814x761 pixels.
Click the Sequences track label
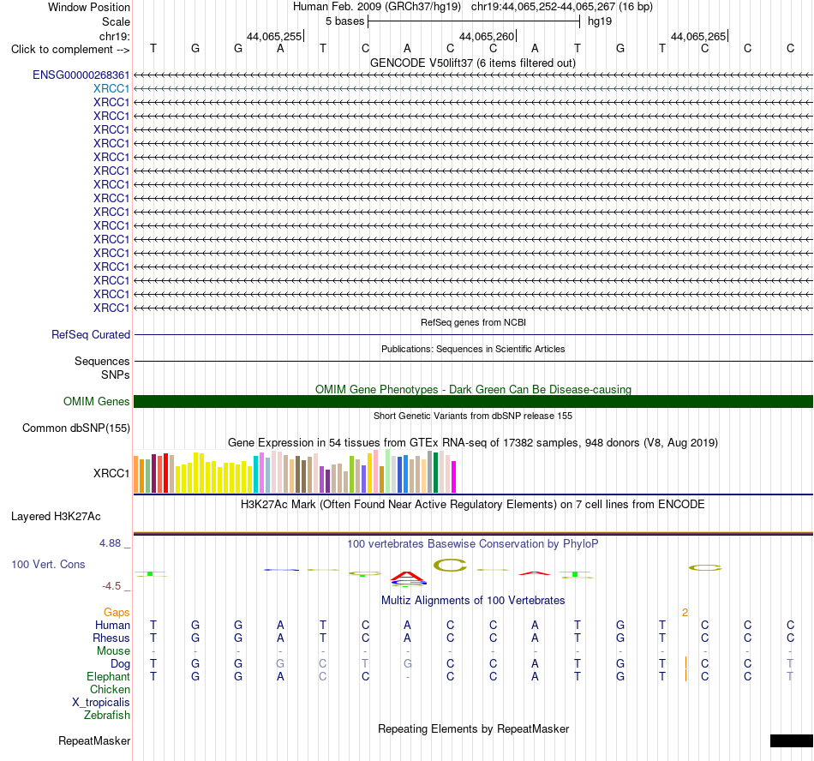(102, 362)
